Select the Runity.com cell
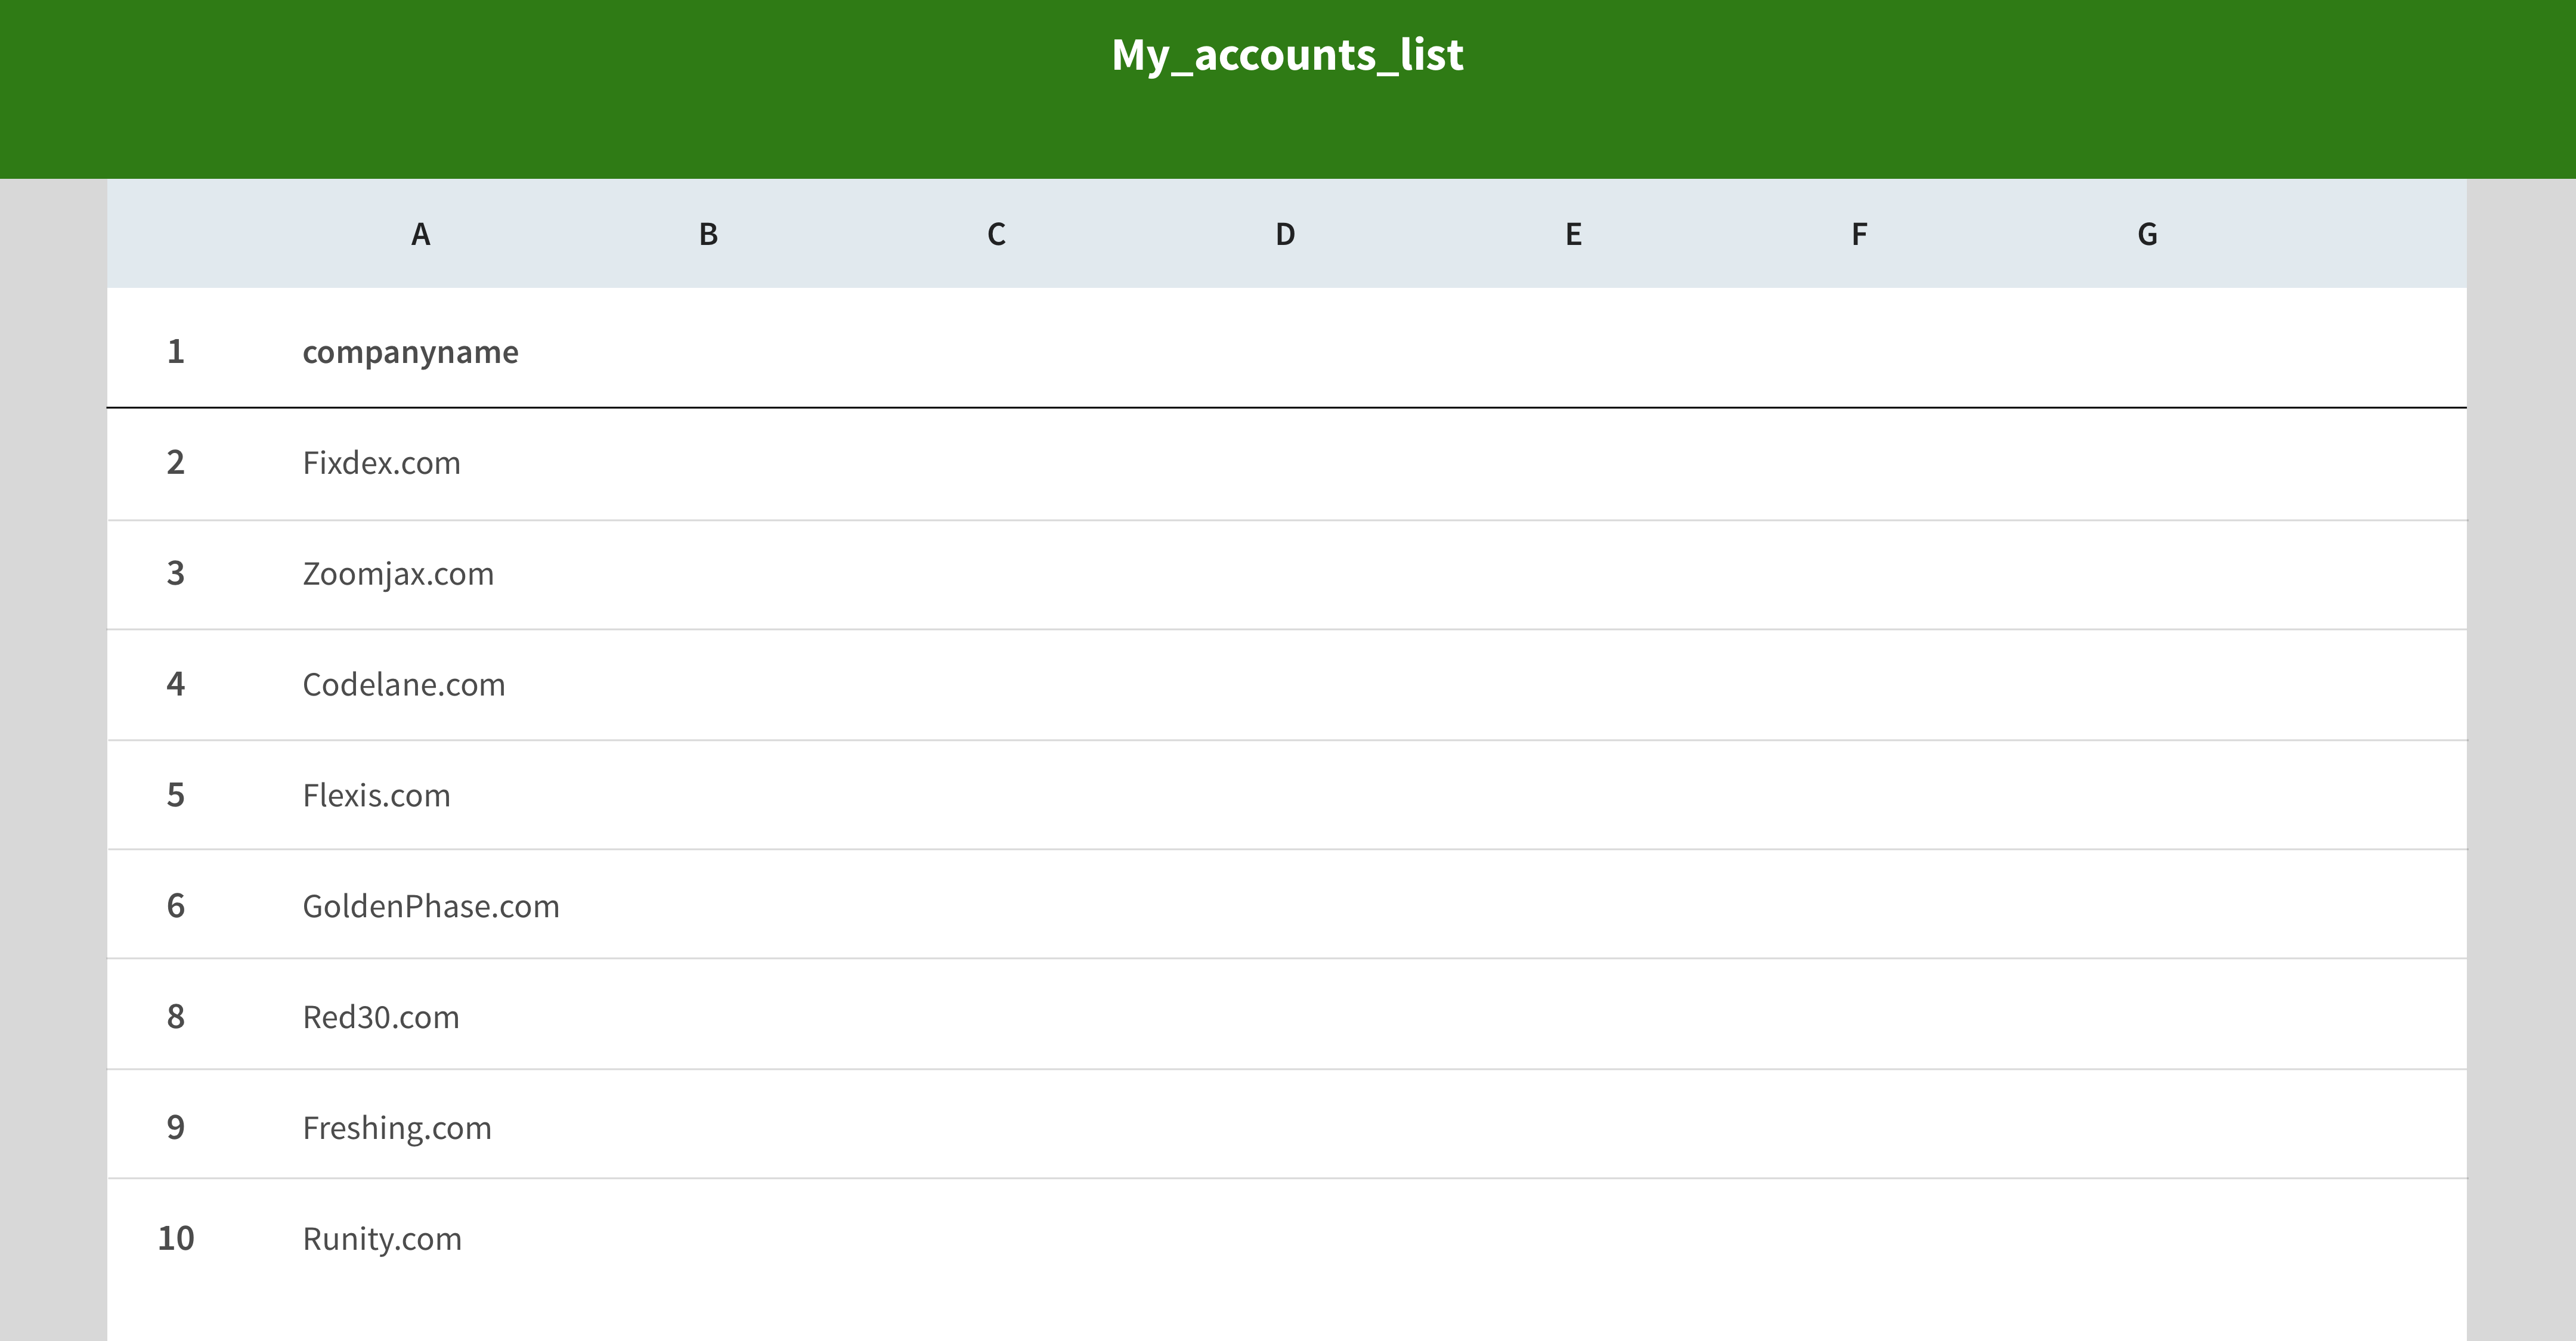Screen dimensions: 2576x1341 coord(382,1239)
